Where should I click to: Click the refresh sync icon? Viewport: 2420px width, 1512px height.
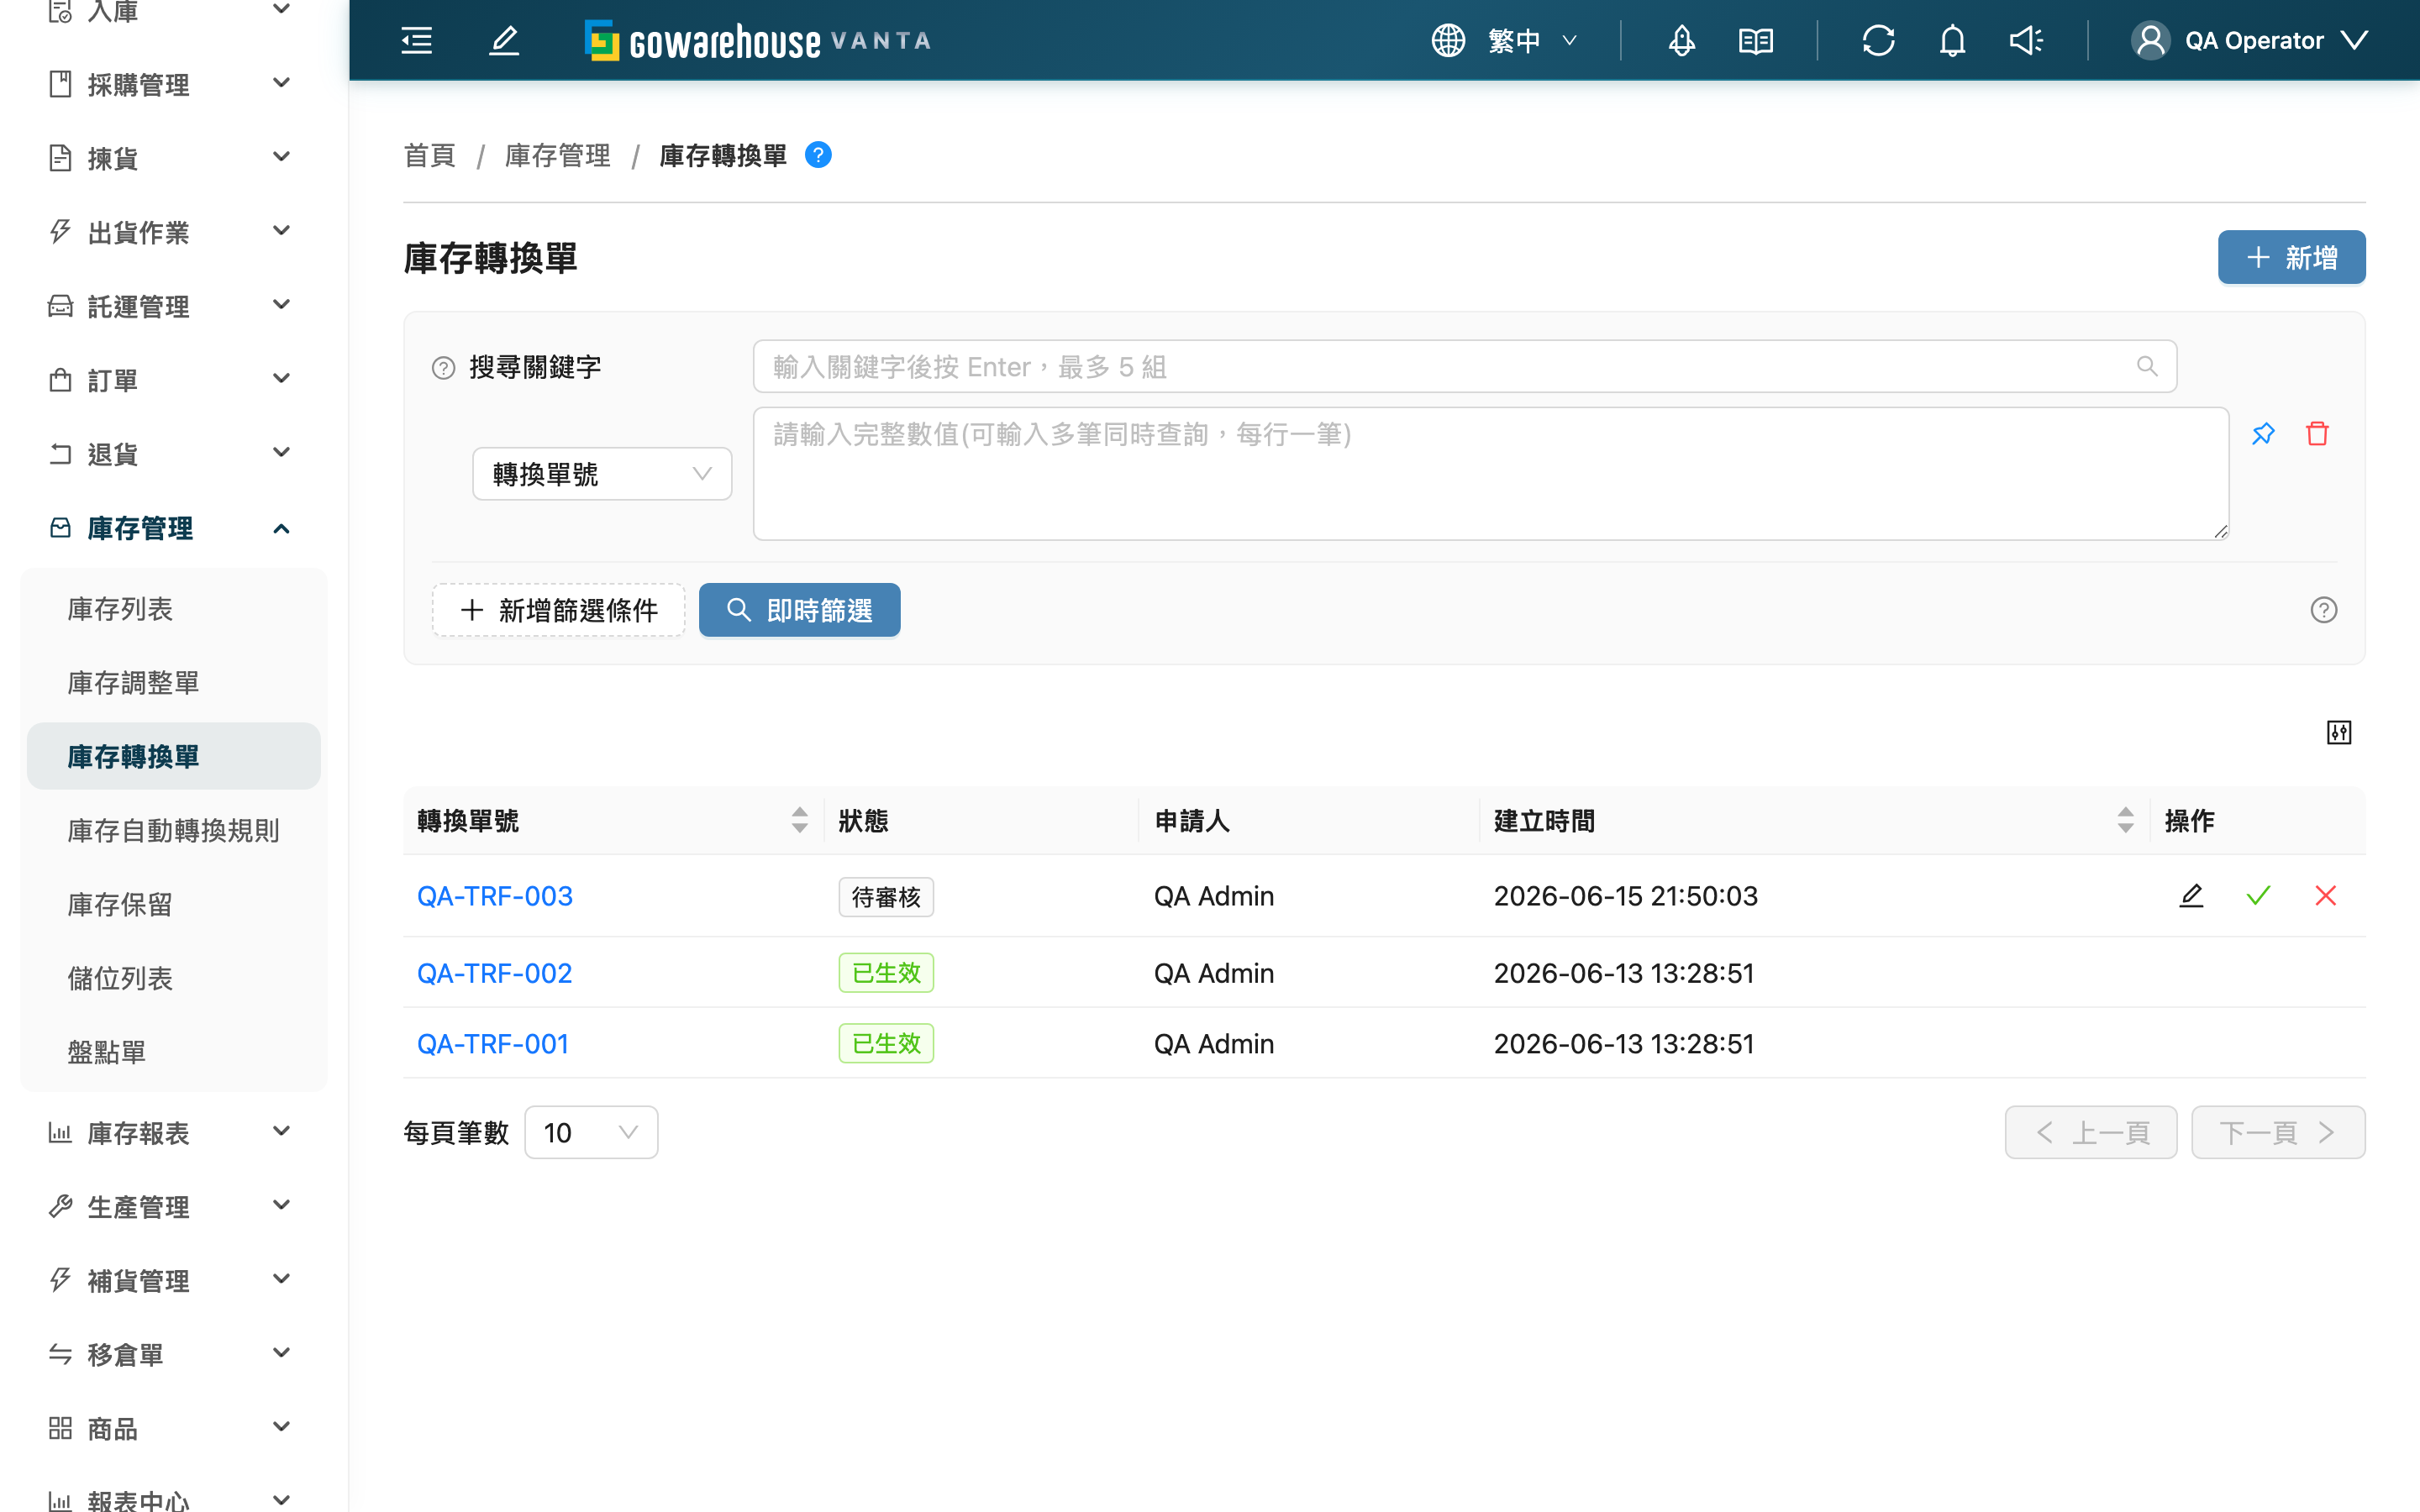point(1879,41)
